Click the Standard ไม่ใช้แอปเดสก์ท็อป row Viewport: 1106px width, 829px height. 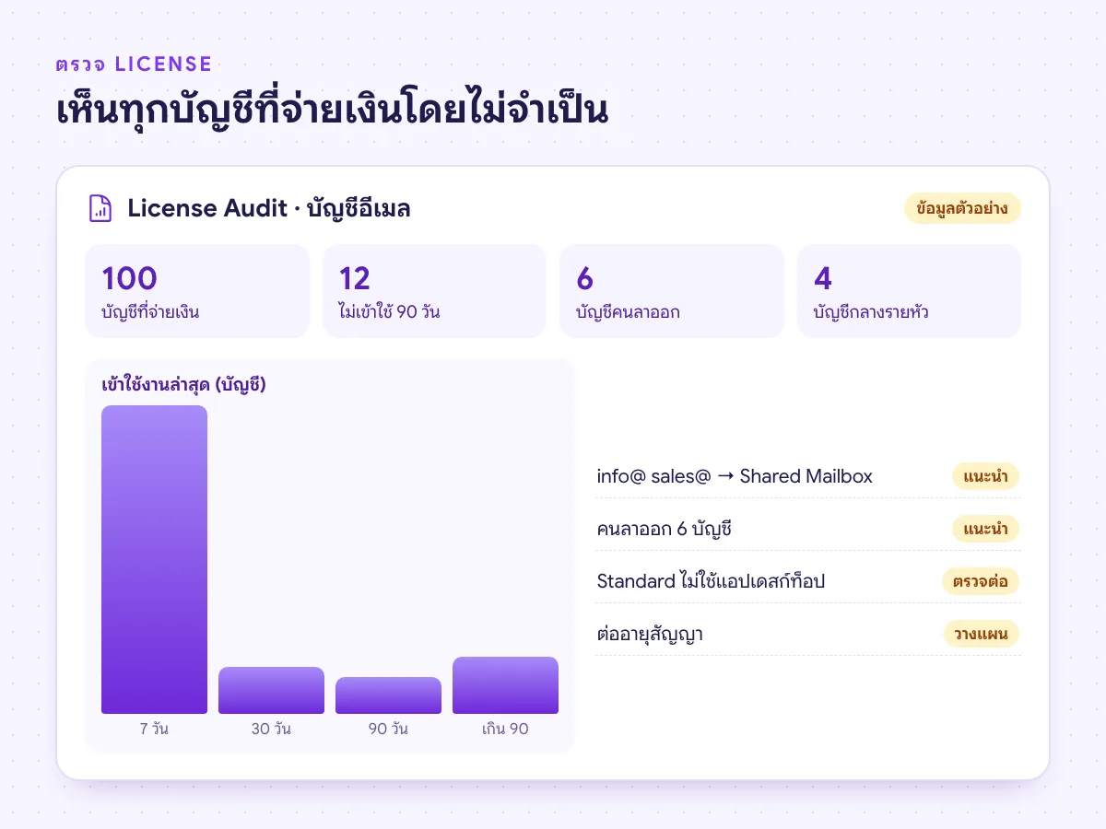click(807, 581)
